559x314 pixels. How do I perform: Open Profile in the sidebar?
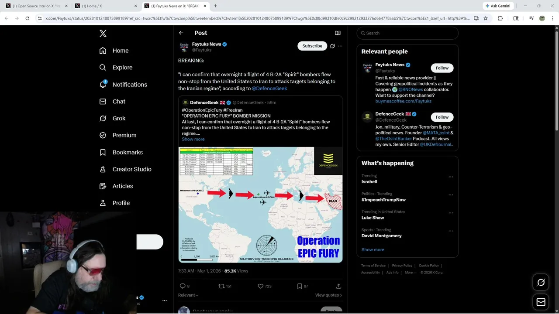coord(114,203)
